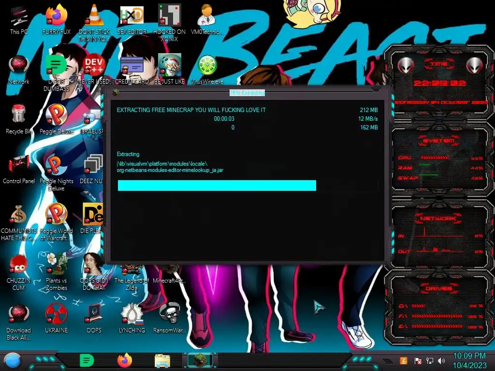Open the Recycle Bin icon
The height and width of the screenshot is (371, 495).
click(x=19, y=114)
